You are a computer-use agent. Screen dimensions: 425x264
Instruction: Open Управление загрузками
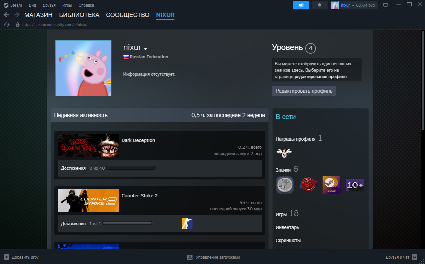point(218,257)
